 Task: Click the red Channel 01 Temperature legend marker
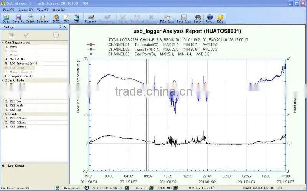(91, 44)
